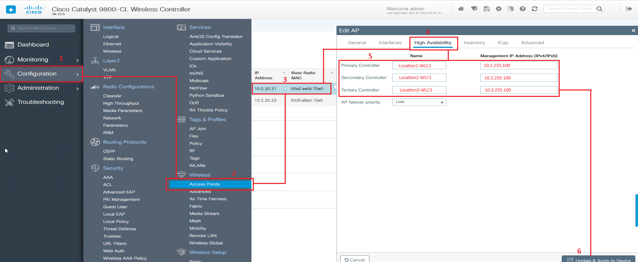Click the Refresh icon in top bar
638x262 pixels.
534,9
